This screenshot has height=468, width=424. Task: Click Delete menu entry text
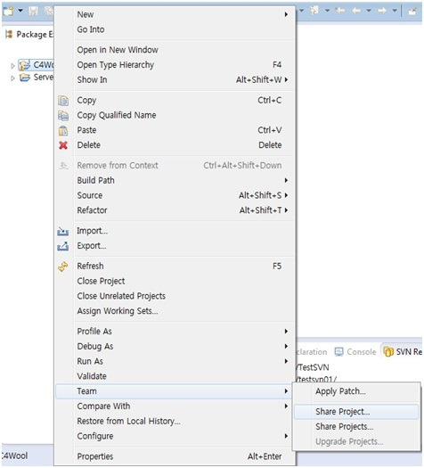pos(88,145)
